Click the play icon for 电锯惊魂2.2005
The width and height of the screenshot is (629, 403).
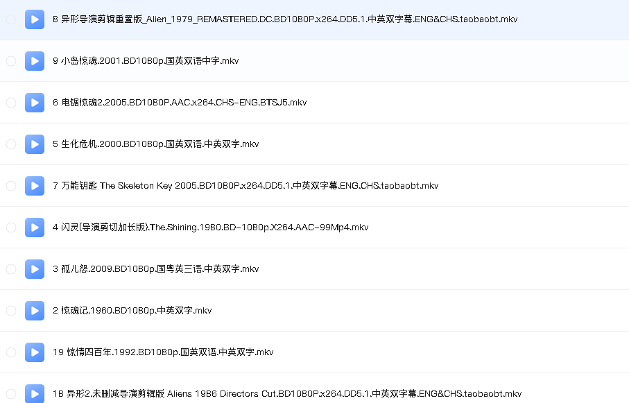pyautogui.click(x=35, y=103)
